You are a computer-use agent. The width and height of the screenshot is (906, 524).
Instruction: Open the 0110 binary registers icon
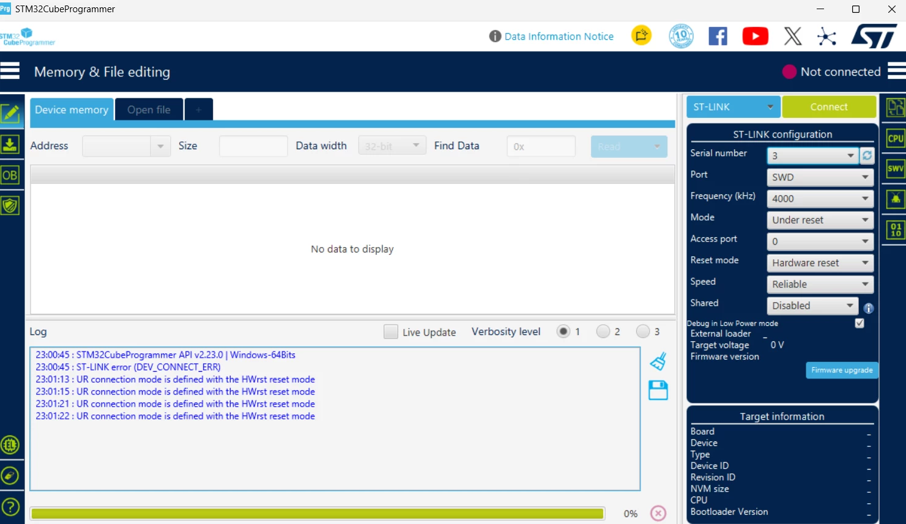click(x=896, y=230)
